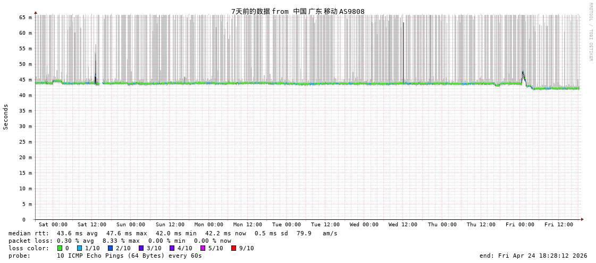Click the "0.5 ms sd" value
This screenshot has height=263, width=596.
tap(271, 233)
